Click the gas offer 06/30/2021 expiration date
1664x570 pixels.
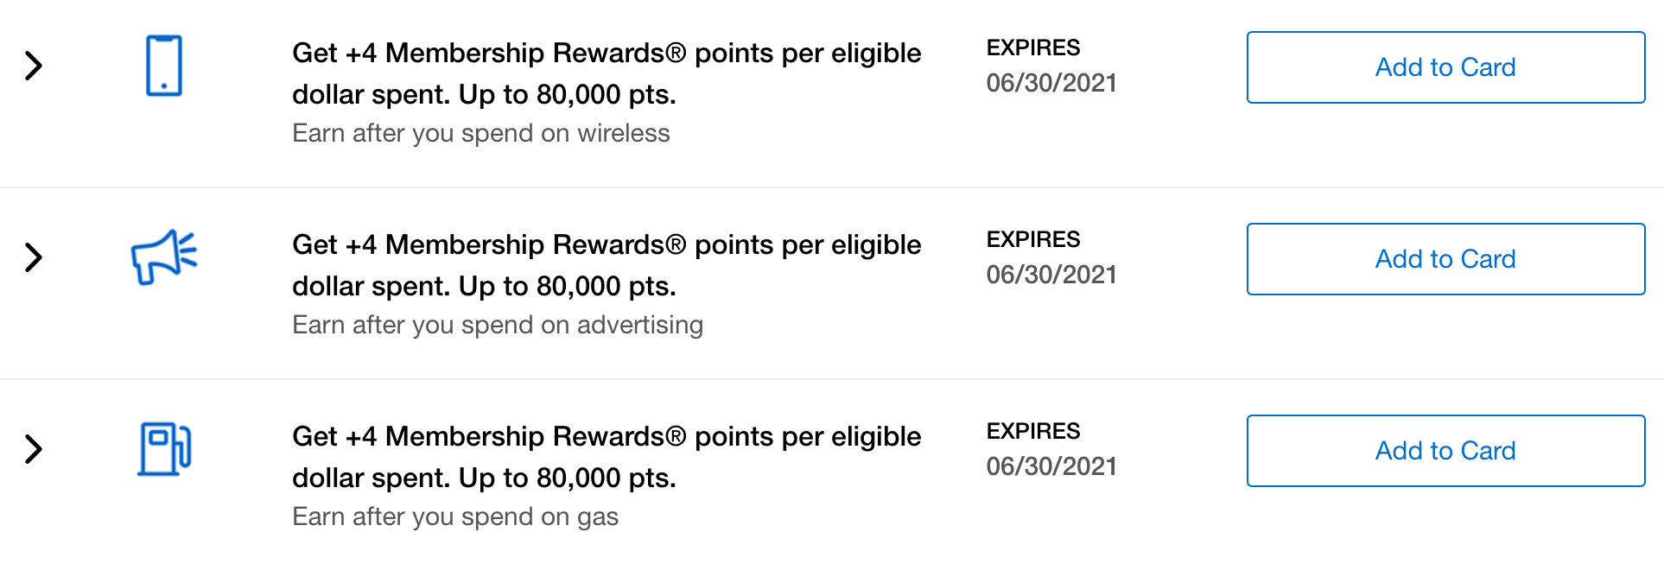pos(1051,466)
